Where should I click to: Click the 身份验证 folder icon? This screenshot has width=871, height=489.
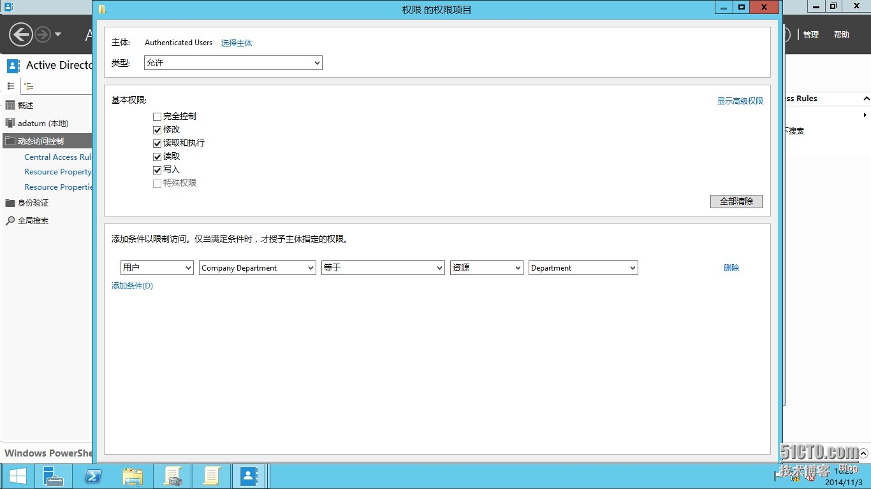(10, 203)
